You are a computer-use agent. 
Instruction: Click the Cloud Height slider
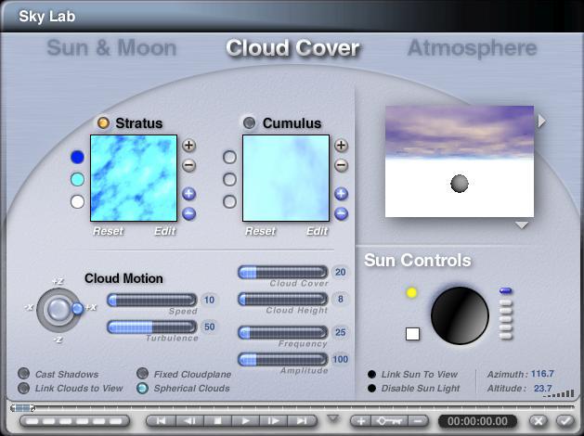click(x=282, y=299)
